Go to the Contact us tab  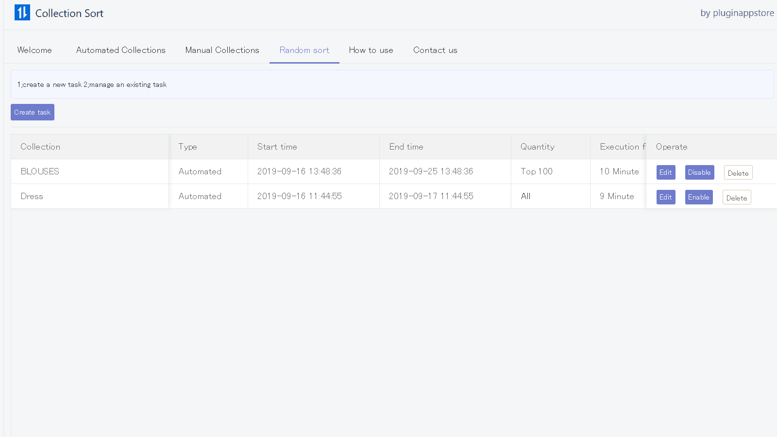click(435, 50)
